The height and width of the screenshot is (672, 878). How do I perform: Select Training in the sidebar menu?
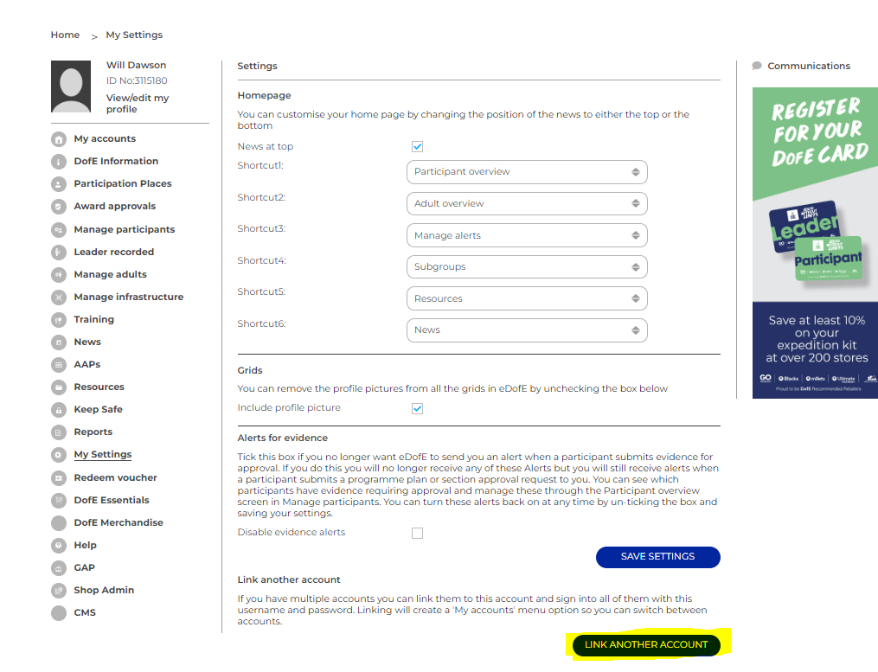[93, 320]
